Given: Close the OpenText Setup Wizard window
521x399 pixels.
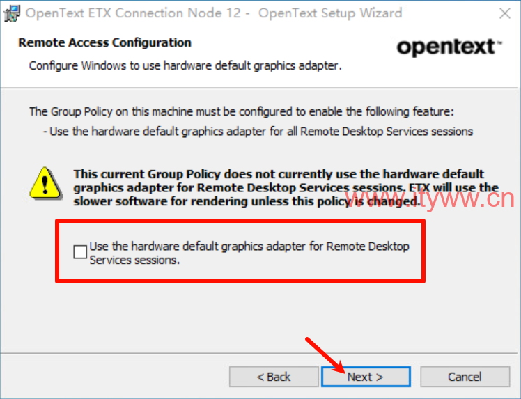Looking at the screenshot, I should coord(505,14).
